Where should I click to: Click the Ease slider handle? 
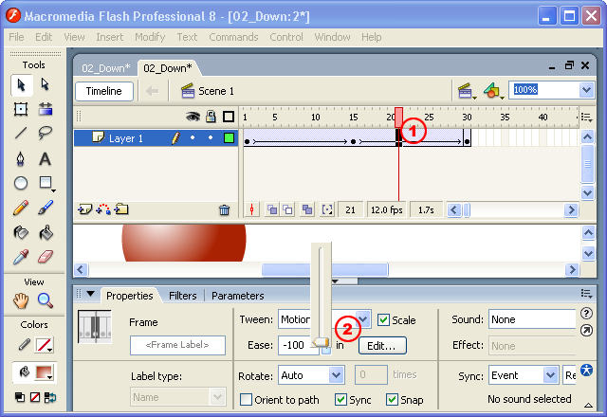(x=321, y=342)
